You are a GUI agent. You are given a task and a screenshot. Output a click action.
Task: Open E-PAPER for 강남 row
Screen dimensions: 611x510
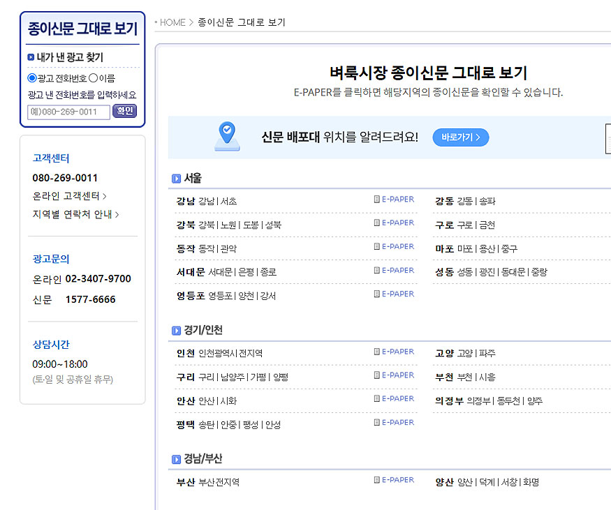pos(394,200)
